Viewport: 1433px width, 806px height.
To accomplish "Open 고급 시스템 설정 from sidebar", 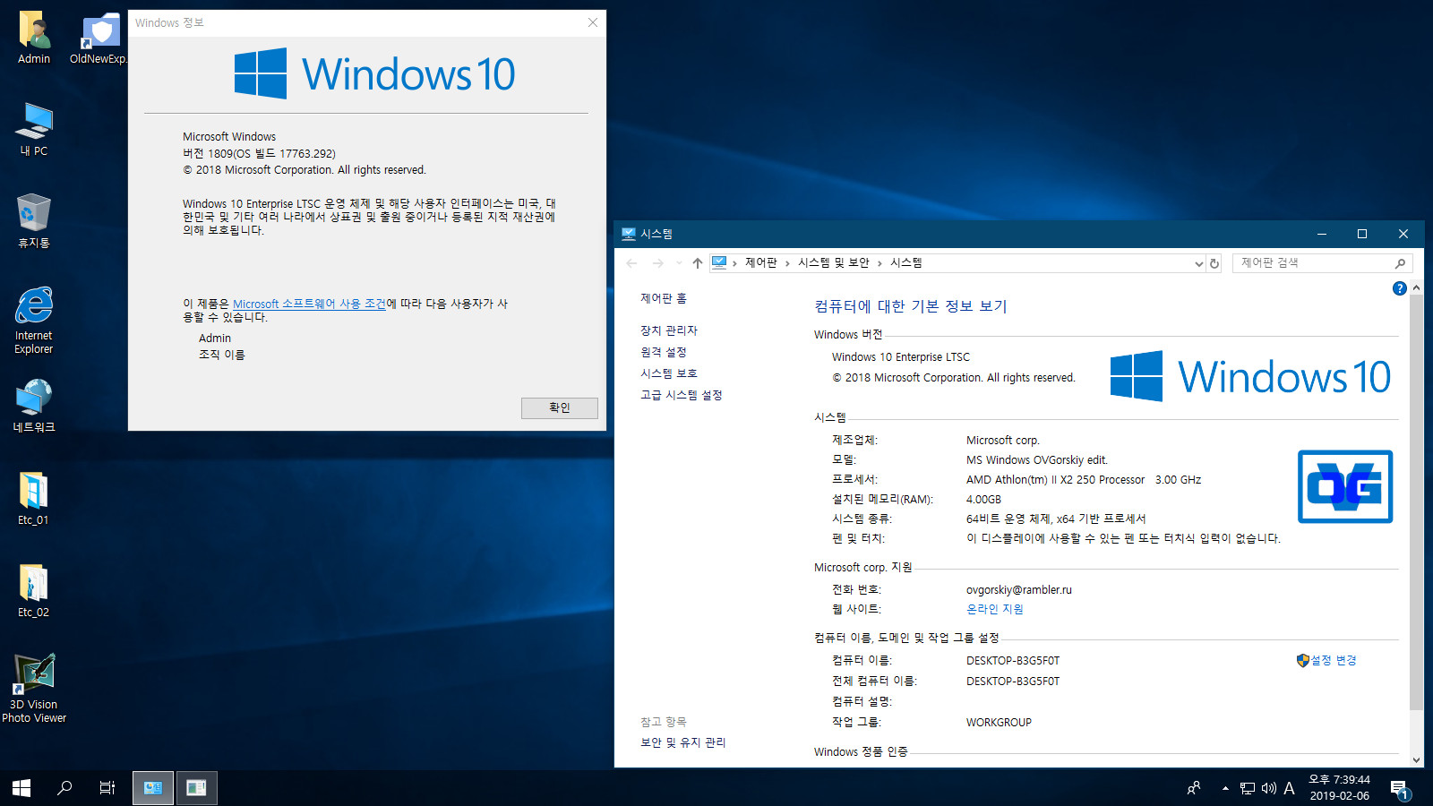I will (682, 395).
